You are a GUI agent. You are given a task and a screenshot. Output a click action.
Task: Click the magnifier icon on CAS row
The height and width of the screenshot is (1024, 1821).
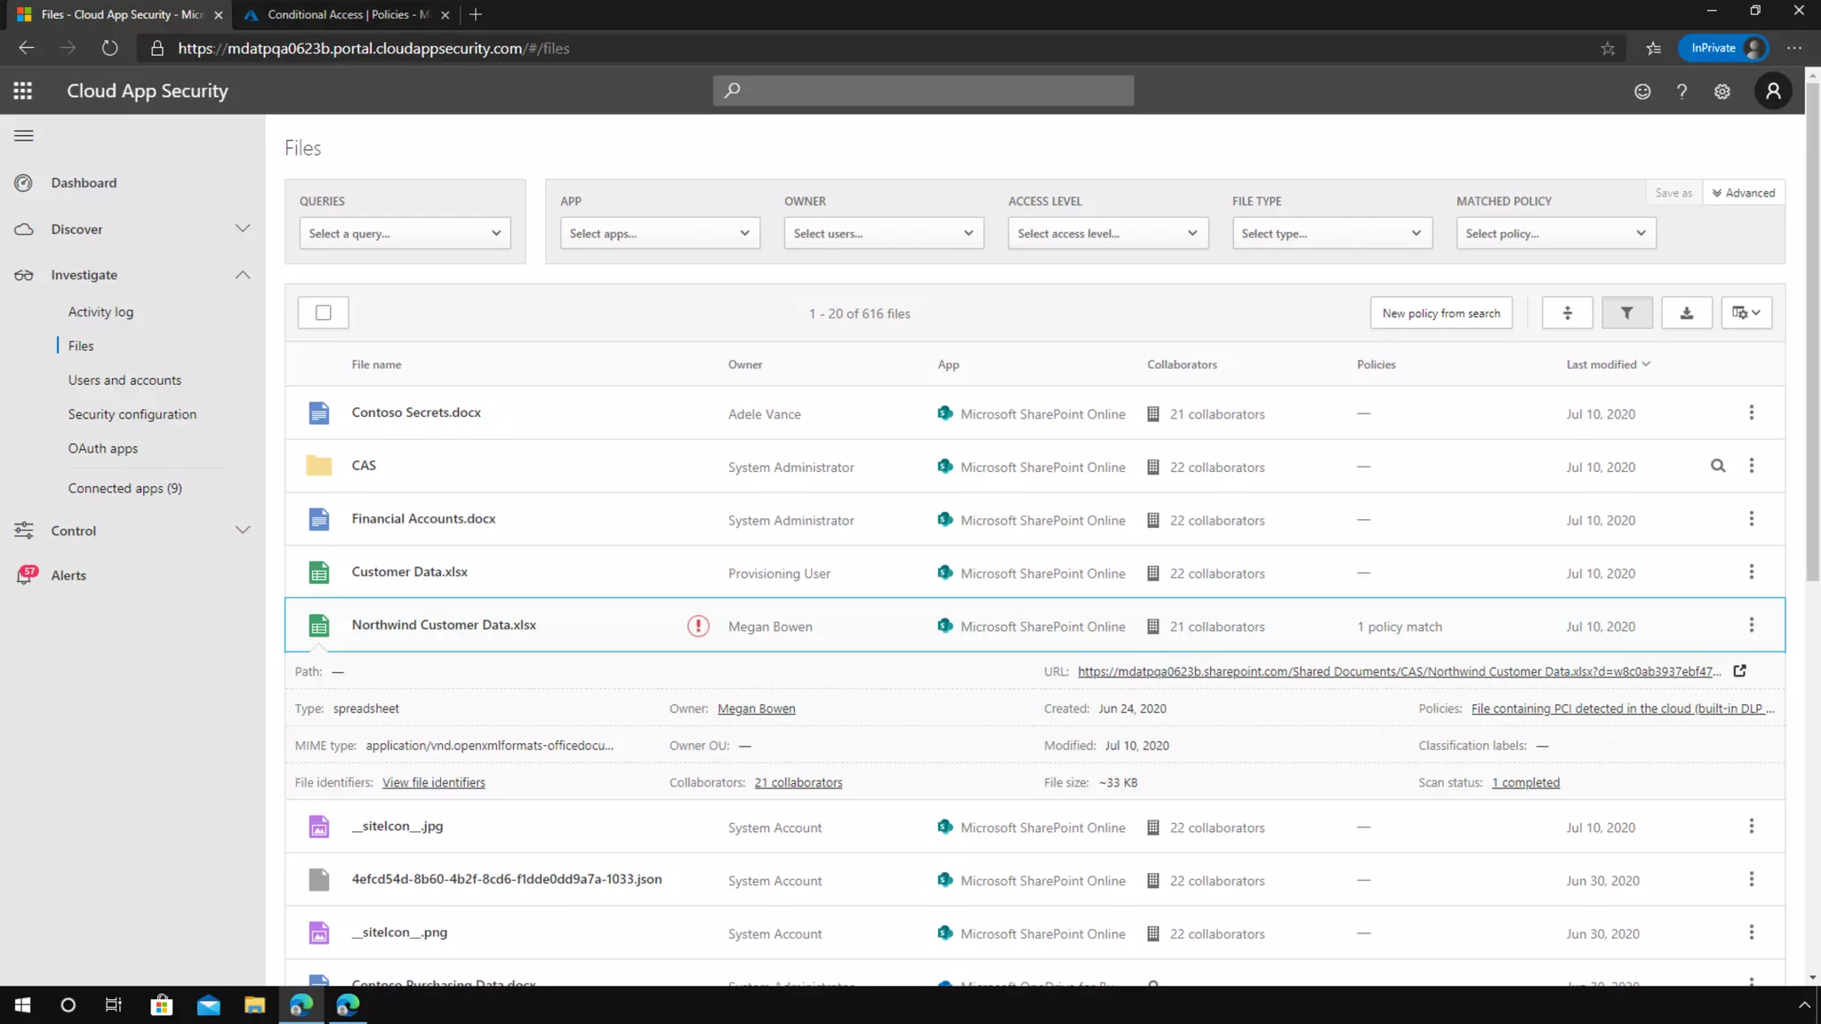point(1718,466)
